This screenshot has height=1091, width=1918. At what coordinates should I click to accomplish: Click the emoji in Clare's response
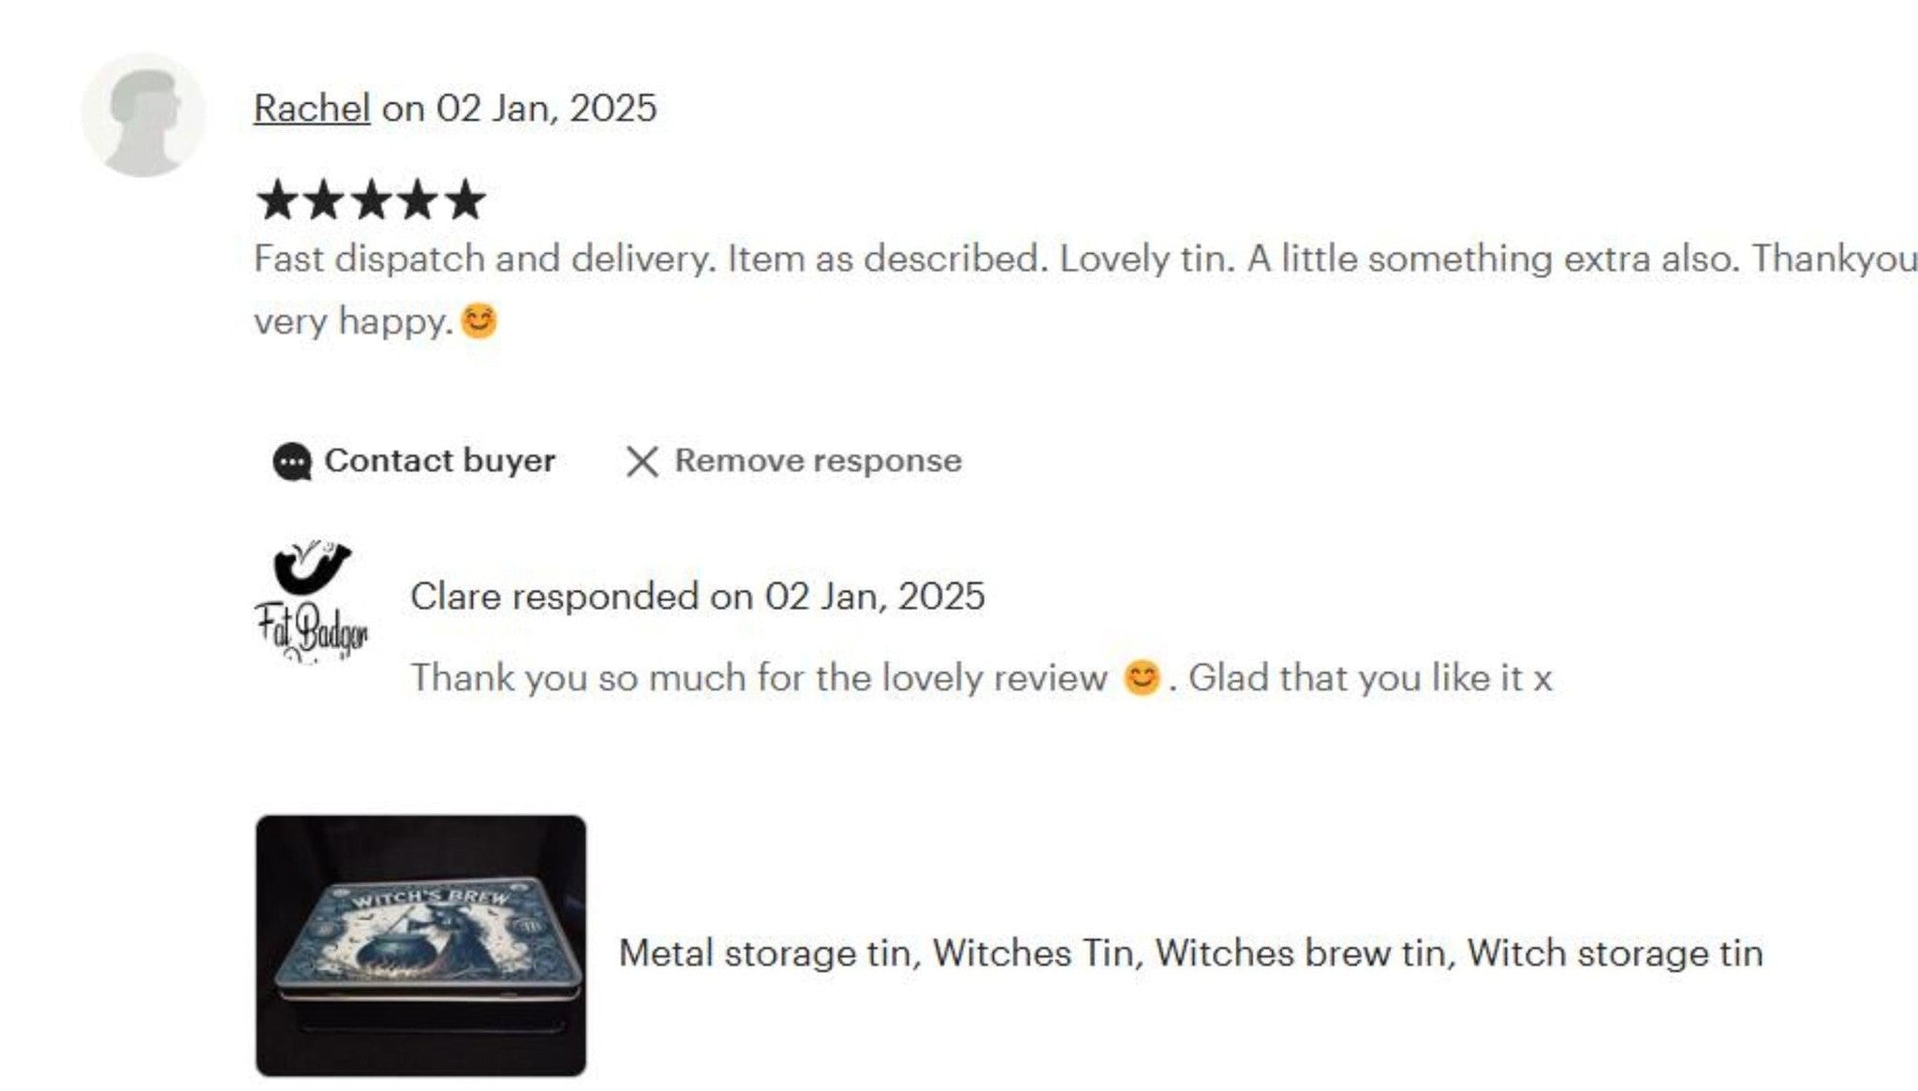[x=1136, y=675]
